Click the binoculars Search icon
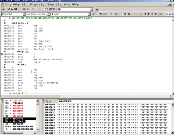174x135 pixels. [96, 9]
